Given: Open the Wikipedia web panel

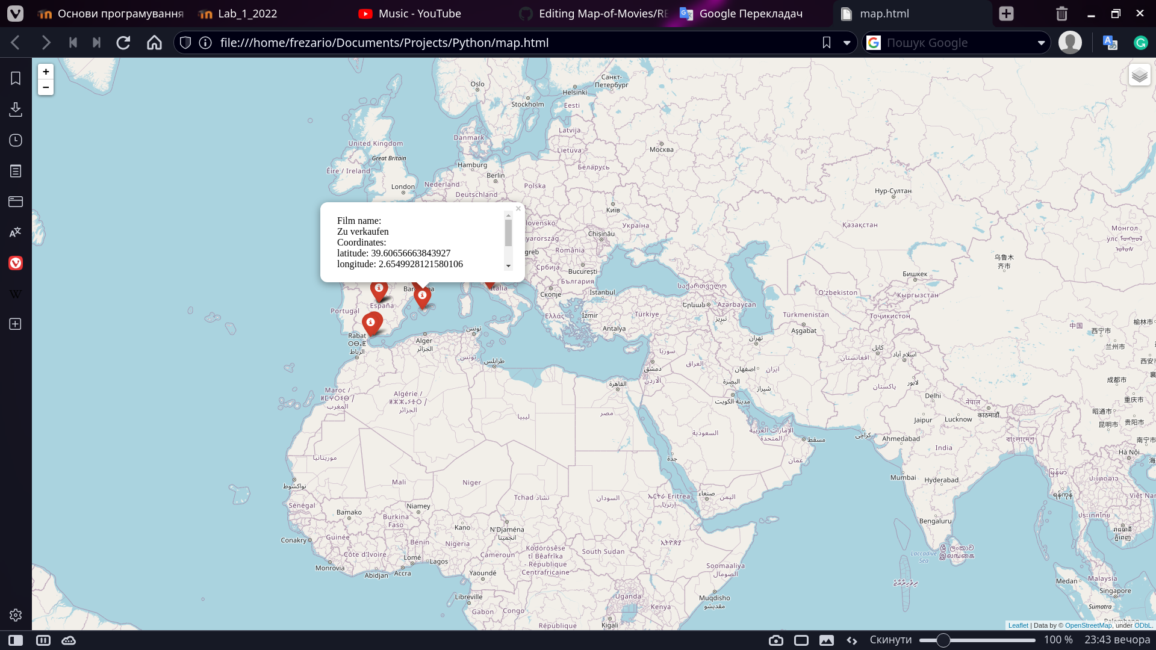Looking at the screenshot, I should click(x=15, y=294).
